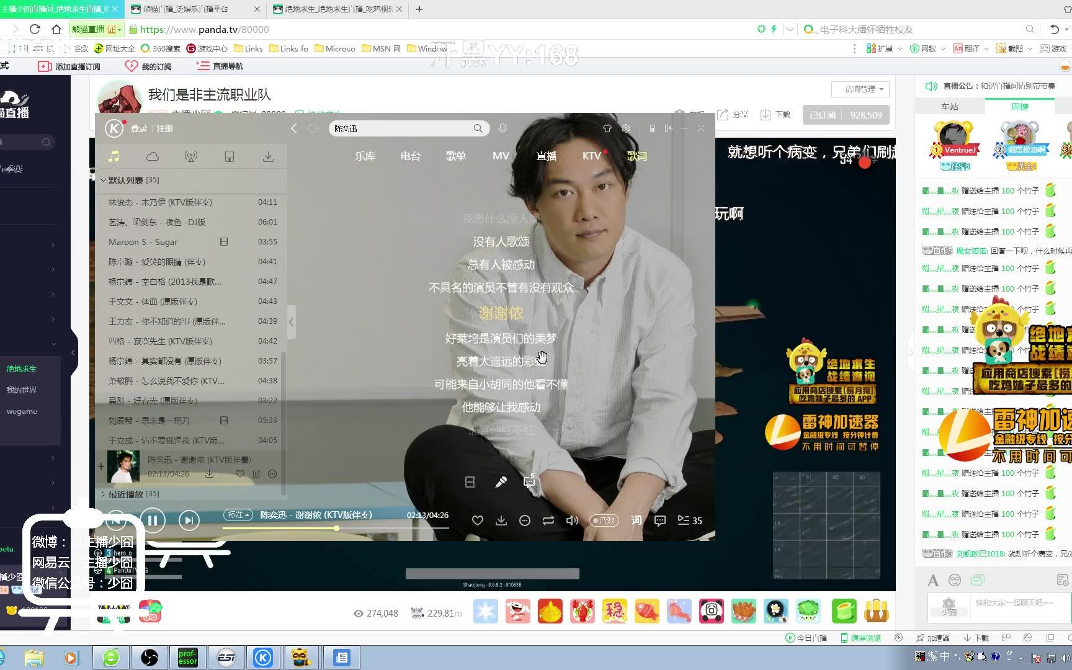Click the 已订阅 subscribe button
The width and height of the screenshot is (1072, 670).
(823, 115)
